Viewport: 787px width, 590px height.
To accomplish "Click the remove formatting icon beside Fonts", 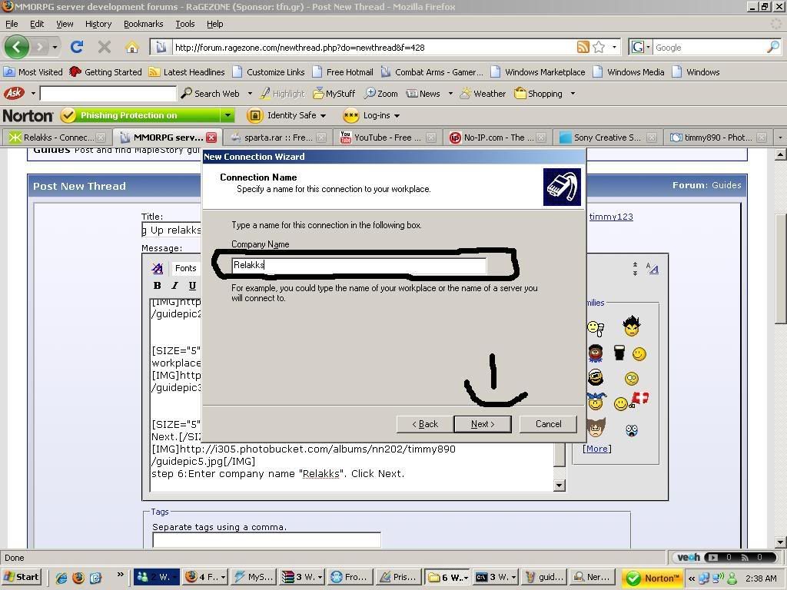I will (157, 268).
